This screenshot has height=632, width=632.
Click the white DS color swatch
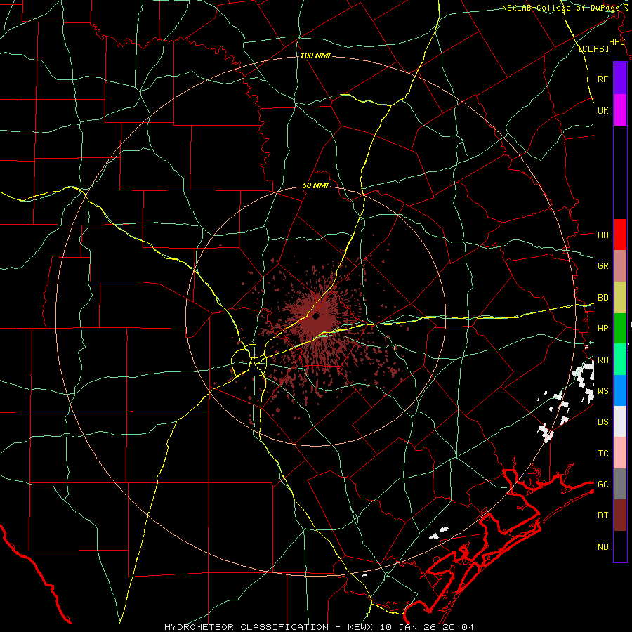[x=620, y=421]
